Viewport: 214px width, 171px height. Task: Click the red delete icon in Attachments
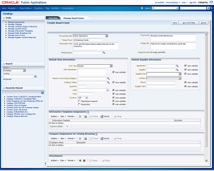coord(84,161)
